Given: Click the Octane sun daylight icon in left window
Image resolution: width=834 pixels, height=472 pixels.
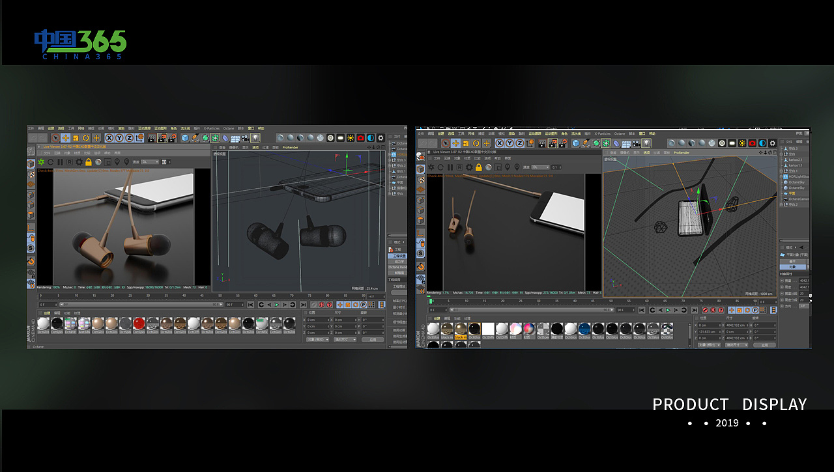Looking at the screenshot, I should point(351,138).
